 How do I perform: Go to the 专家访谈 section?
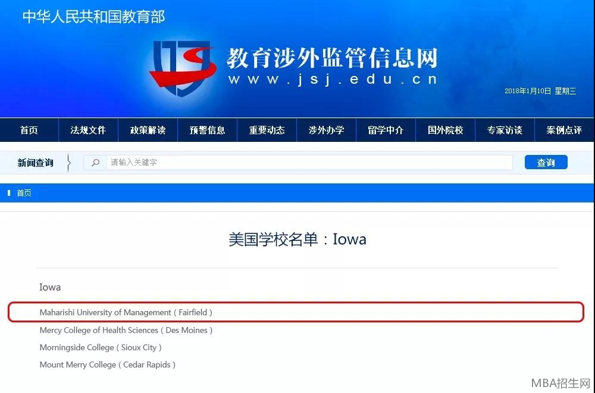point(505,130)
